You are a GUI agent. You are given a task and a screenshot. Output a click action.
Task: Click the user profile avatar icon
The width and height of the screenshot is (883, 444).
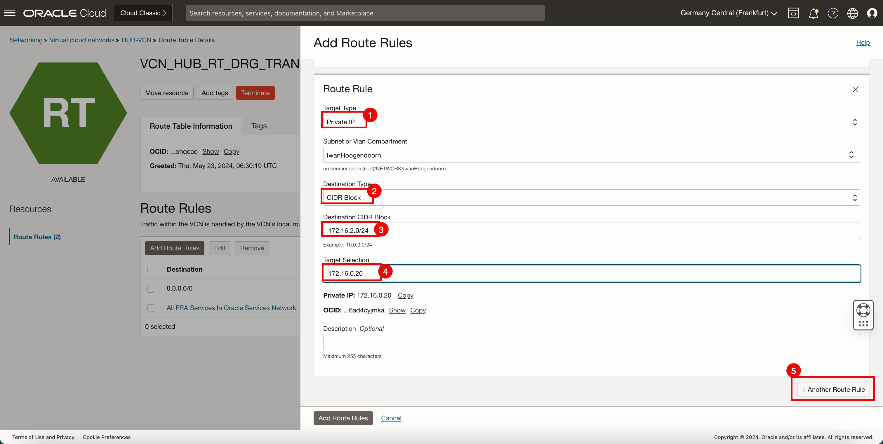tap(872, 13)
